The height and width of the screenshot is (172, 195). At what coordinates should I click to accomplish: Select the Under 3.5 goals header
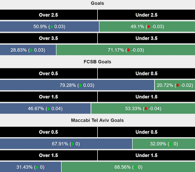[146, 38]
